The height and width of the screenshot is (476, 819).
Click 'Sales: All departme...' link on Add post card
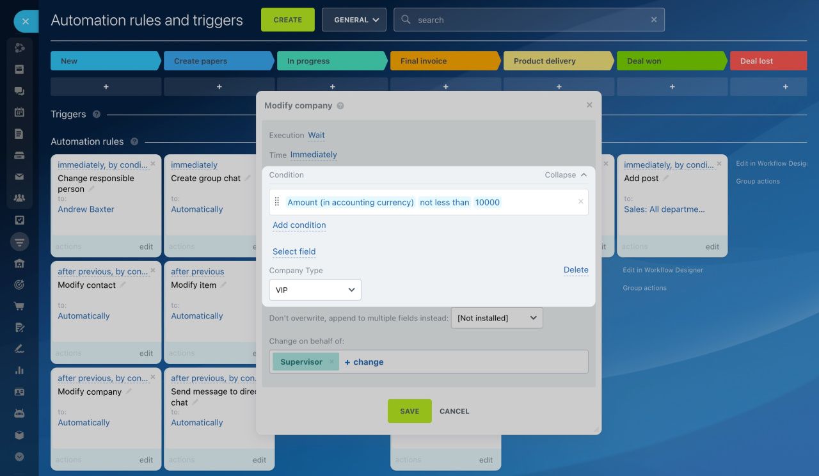pos(664,209)
